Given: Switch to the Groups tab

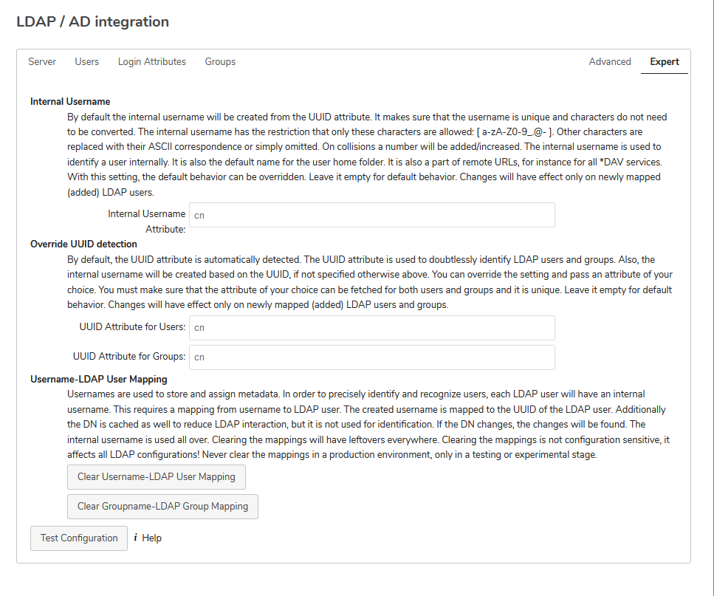Looking at the screenshot, I should (220, 61).
